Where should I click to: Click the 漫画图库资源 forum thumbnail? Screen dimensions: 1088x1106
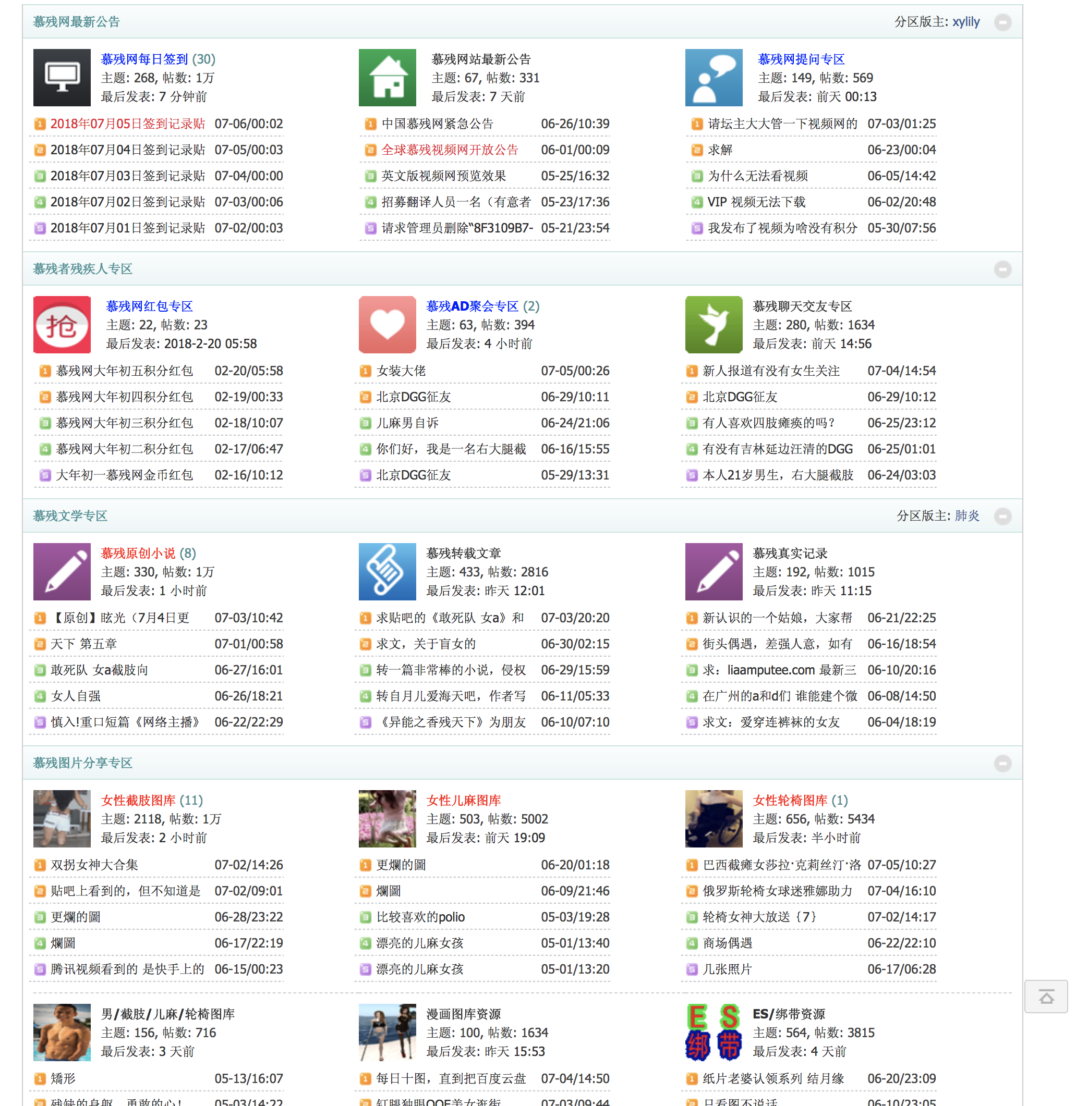388,1033
